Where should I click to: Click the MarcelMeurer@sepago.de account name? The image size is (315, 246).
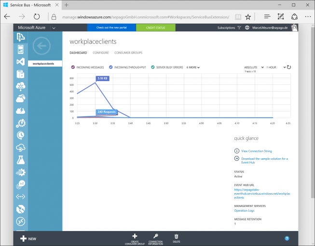270,27
